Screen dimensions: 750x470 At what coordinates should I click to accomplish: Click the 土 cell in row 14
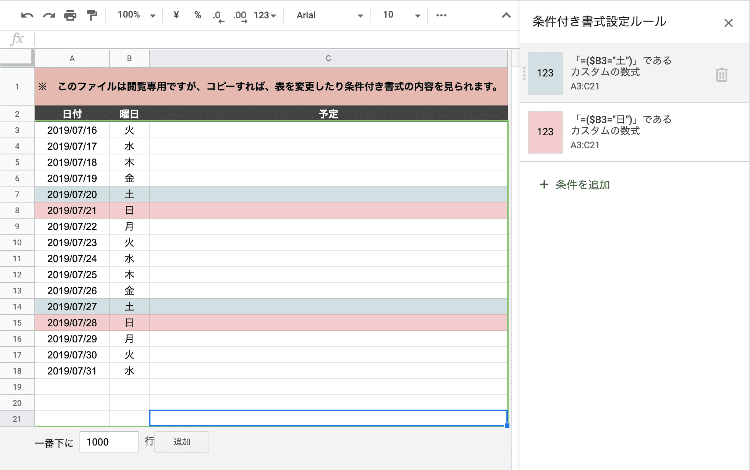pos(129,307)
